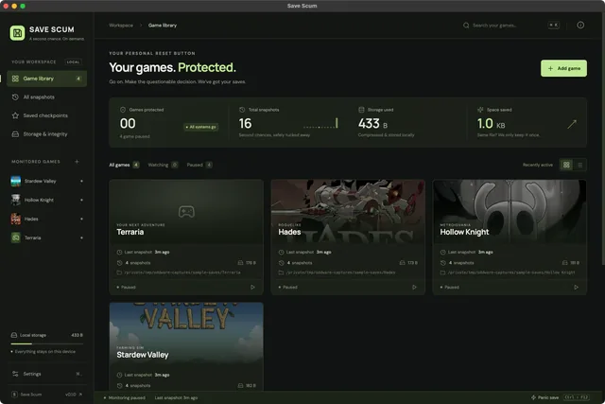Screen dimensions: 605x404
Task: Click the Local storage usage bar
Action: 46,343
